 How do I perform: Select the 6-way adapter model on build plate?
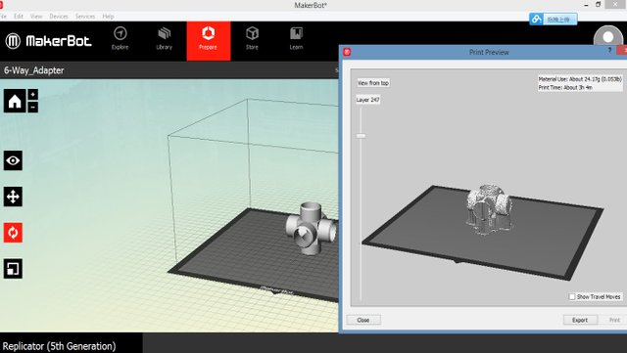[x=312, y=229]
